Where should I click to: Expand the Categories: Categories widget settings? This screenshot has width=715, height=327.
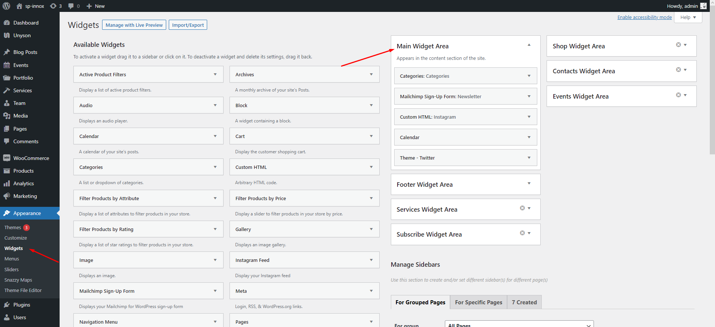pyautogui.click(x=529, y=76)
